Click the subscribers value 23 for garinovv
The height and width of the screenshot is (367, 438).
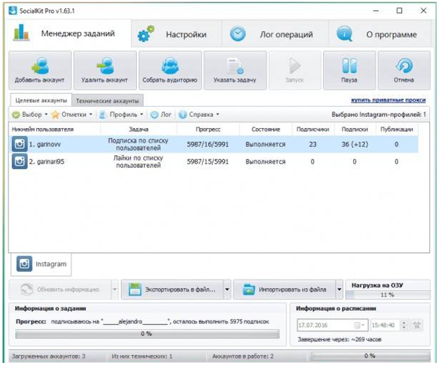(x=313, y=144)
